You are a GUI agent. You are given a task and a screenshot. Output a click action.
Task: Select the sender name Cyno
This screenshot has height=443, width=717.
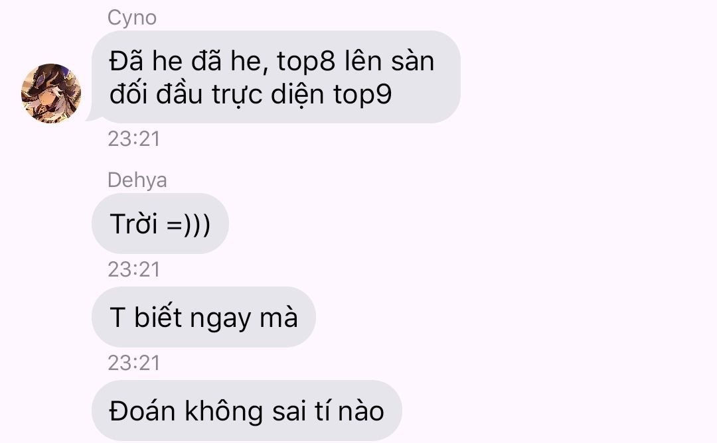tap(132, 19)
